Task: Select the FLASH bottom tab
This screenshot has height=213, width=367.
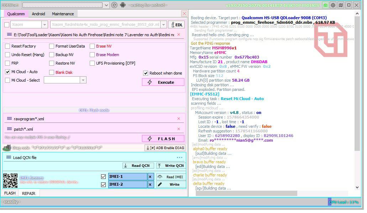Action: 10,193
